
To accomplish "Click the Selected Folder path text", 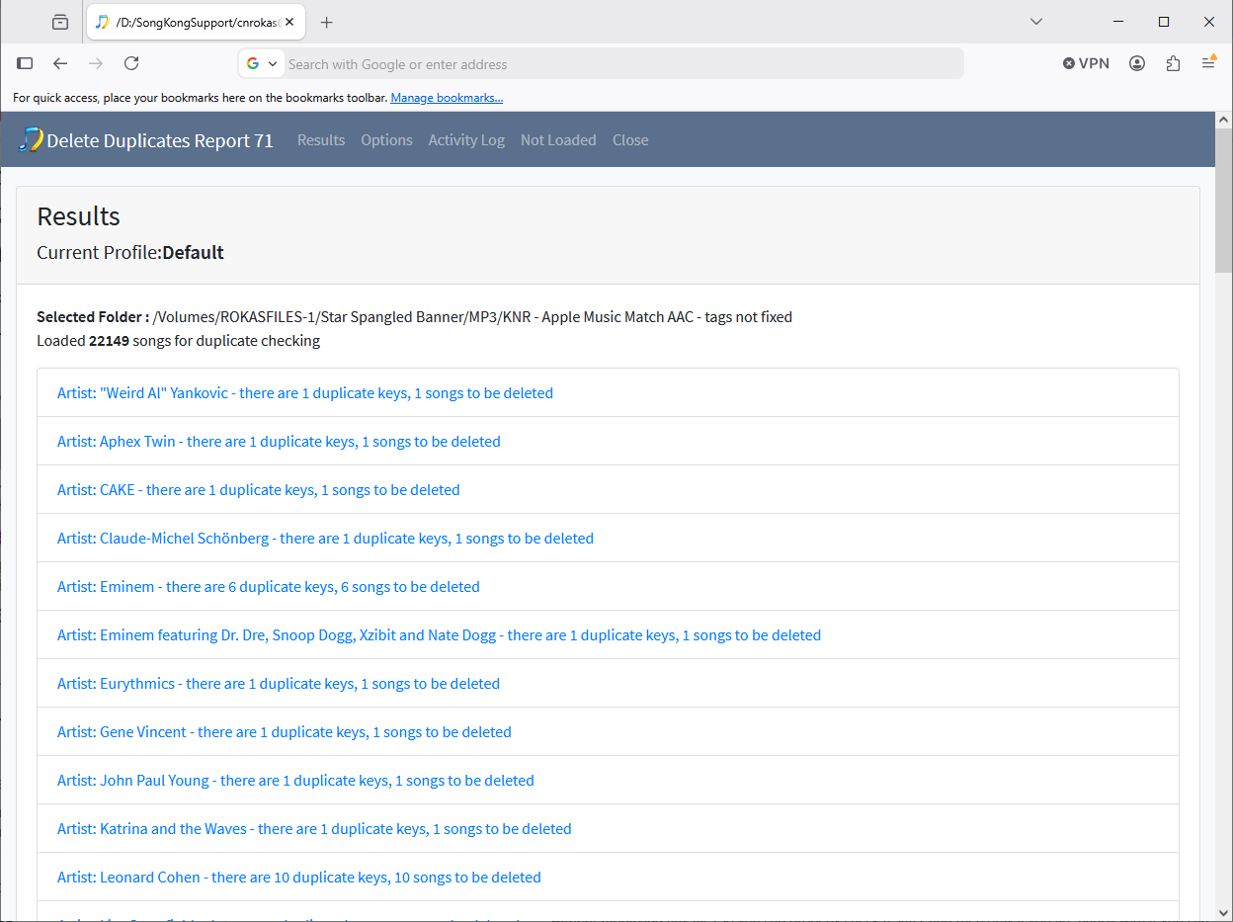I will [x=414, y=317].
